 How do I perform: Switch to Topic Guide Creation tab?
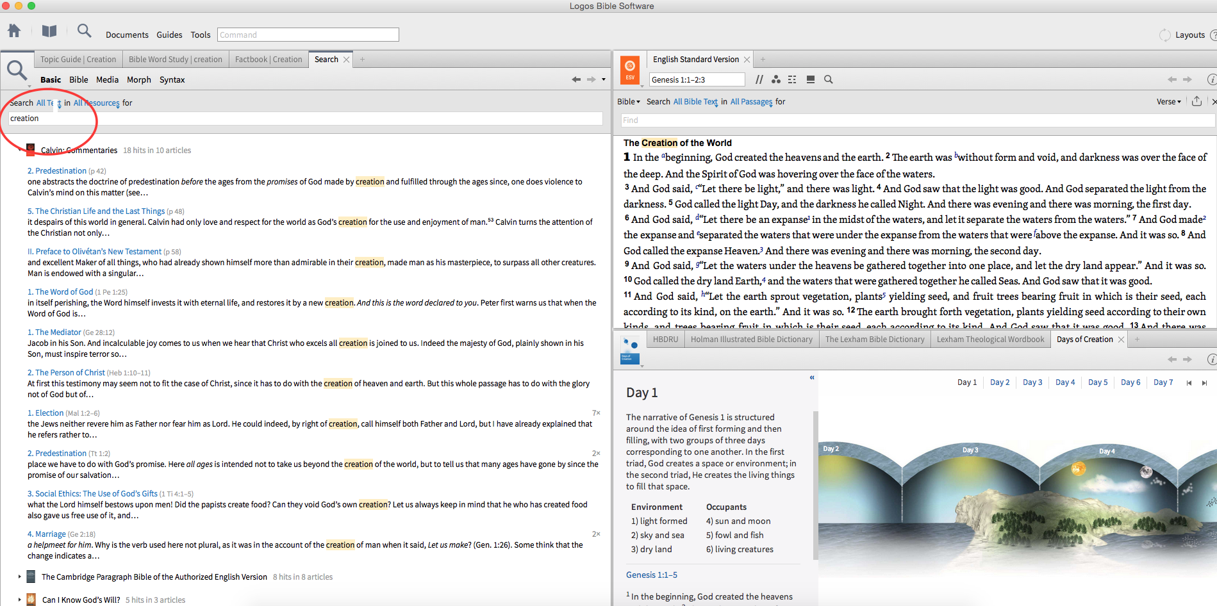tap(78, 60)
